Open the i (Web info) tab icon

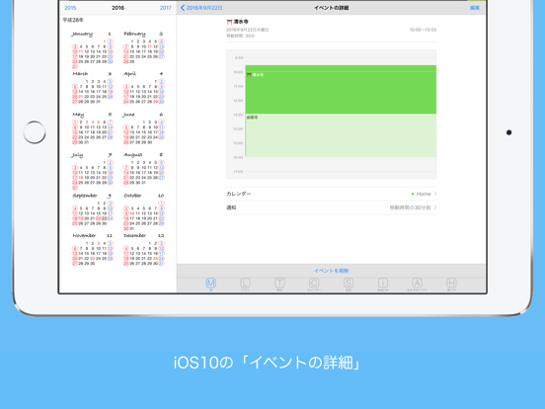point(383,284)
